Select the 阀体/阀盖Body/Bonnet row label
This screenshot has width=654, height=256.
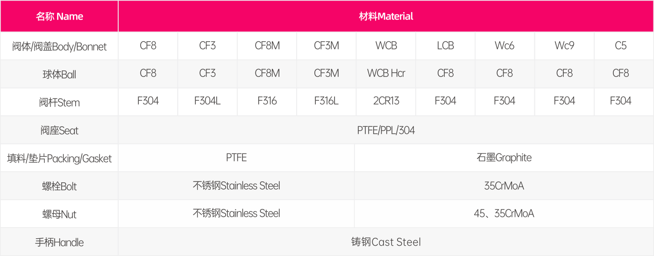click(59, 46)
